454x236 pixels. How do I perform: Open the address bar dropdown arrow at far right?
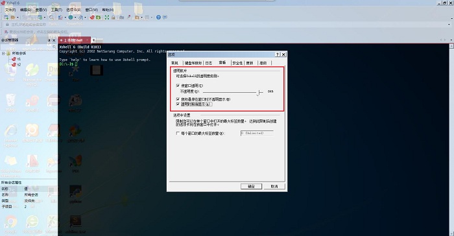tap(449, 25)
